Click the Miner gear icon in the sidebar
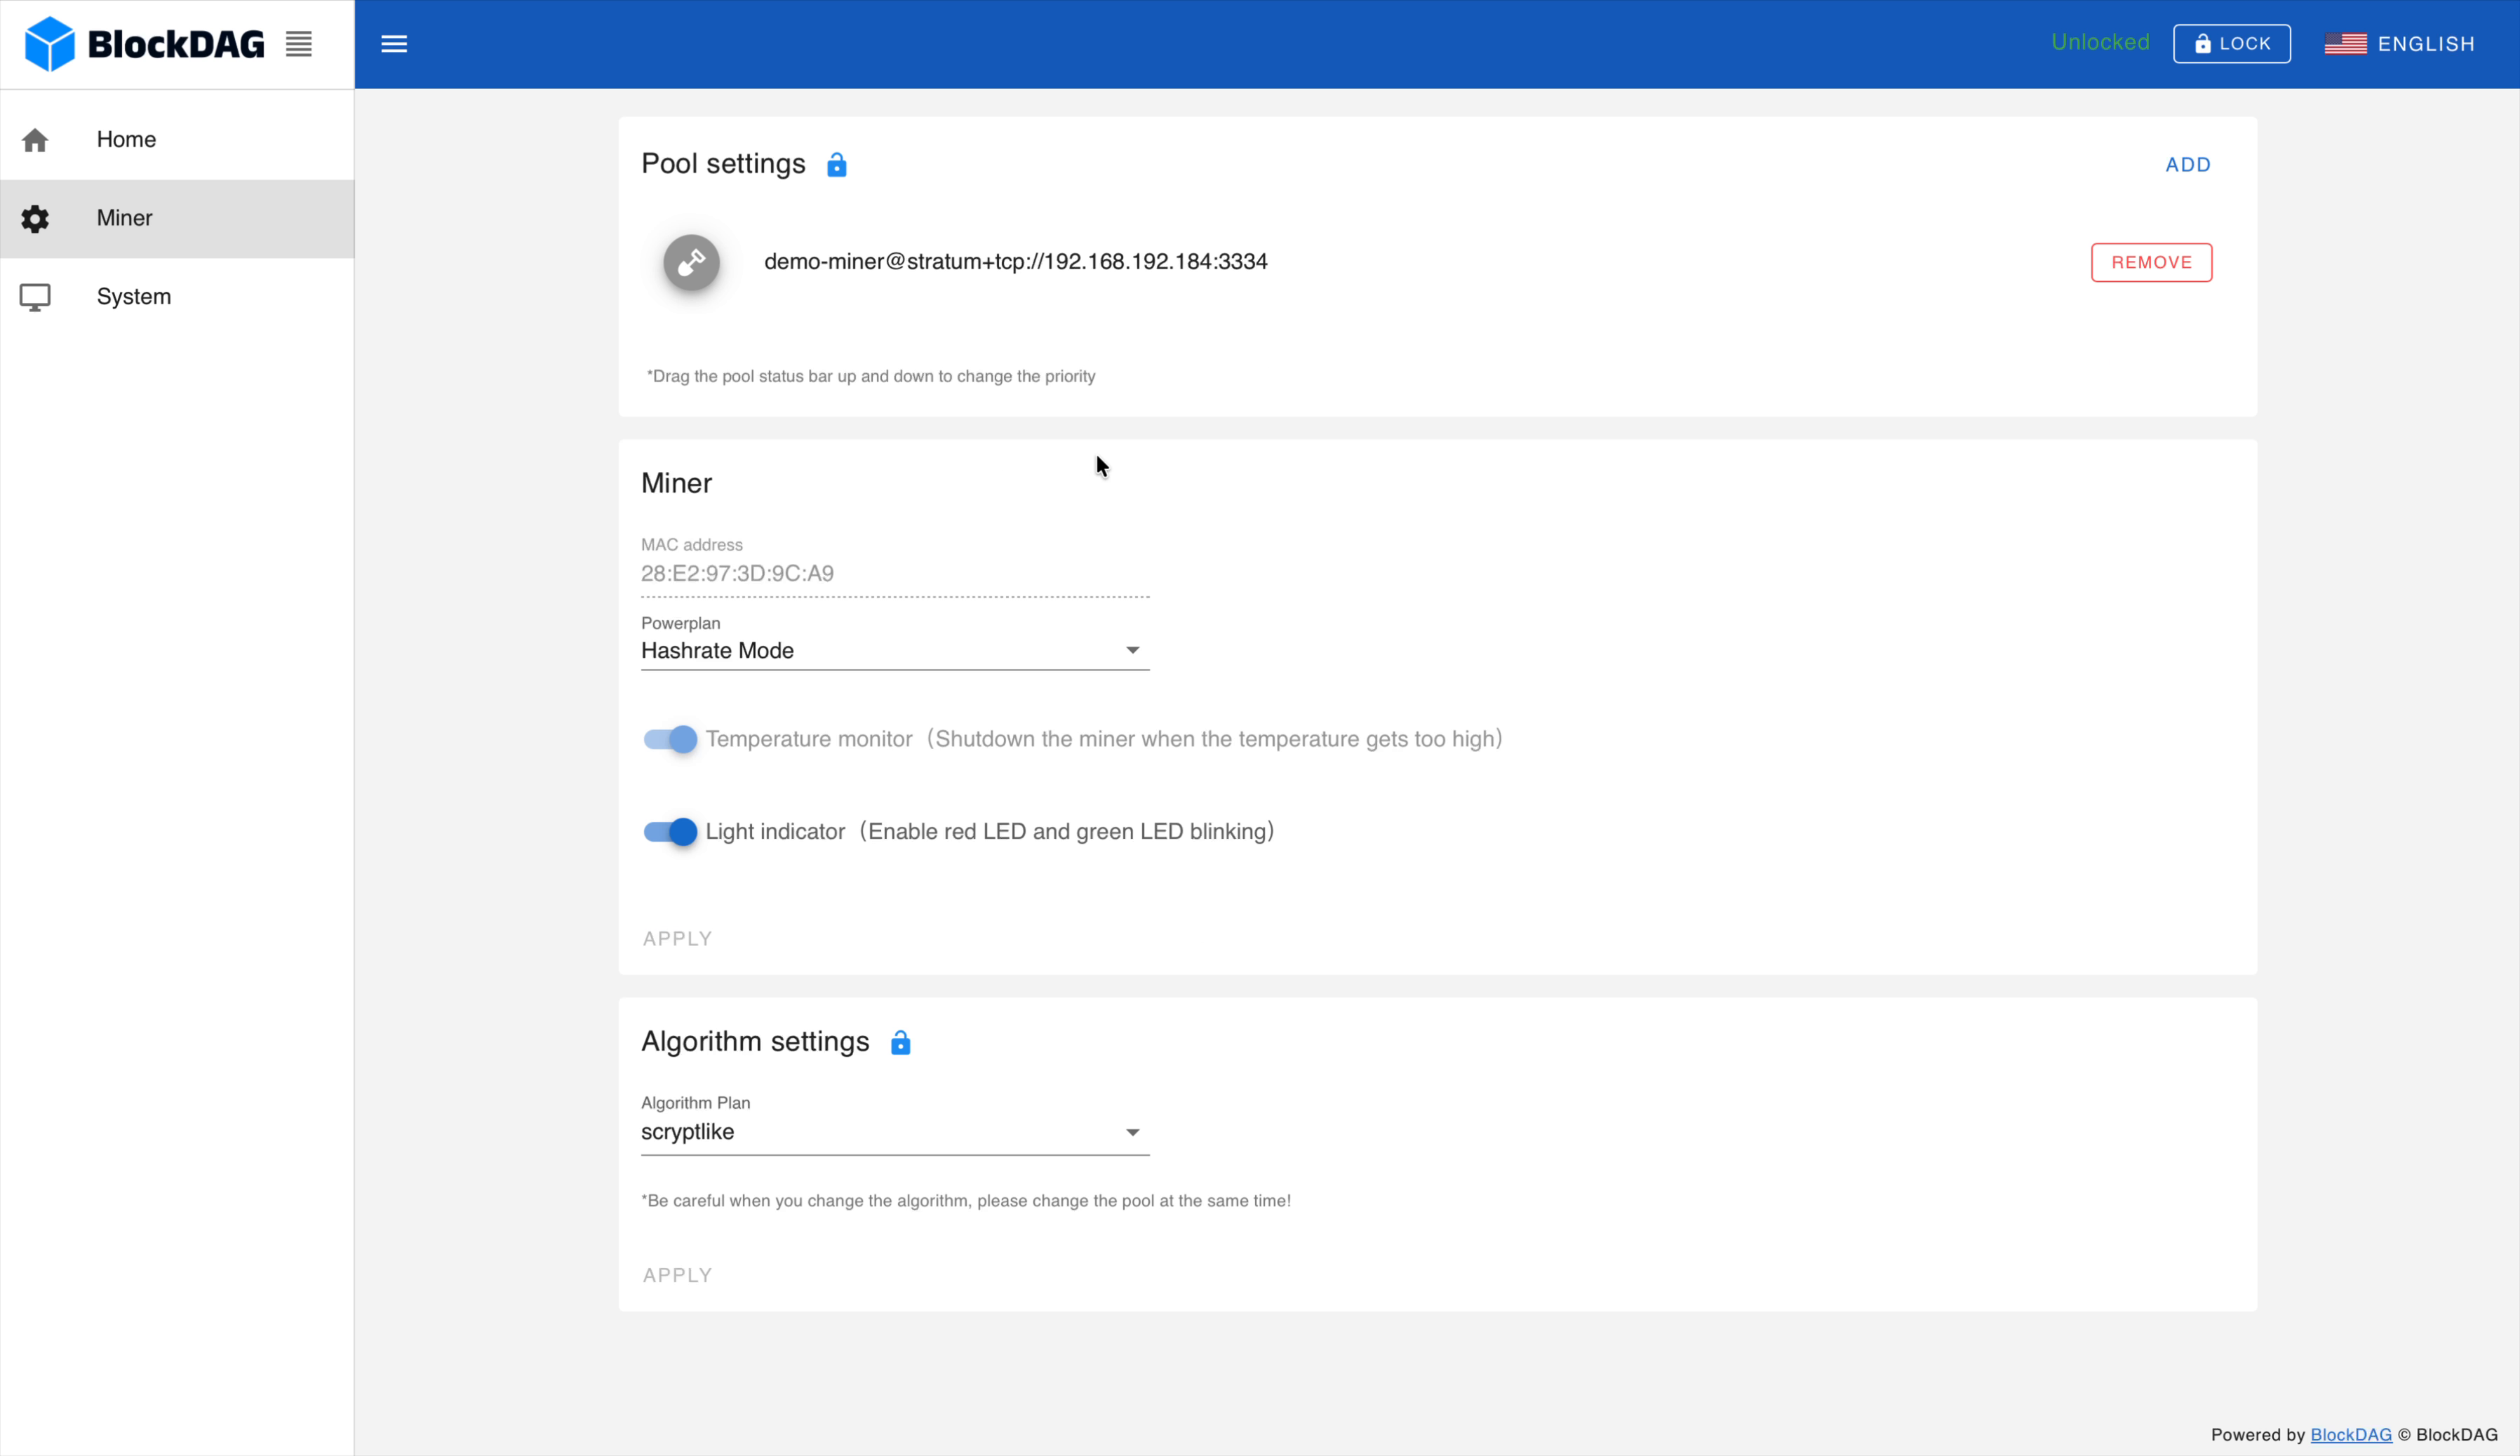2520x1456 pixels. [36, 218]
